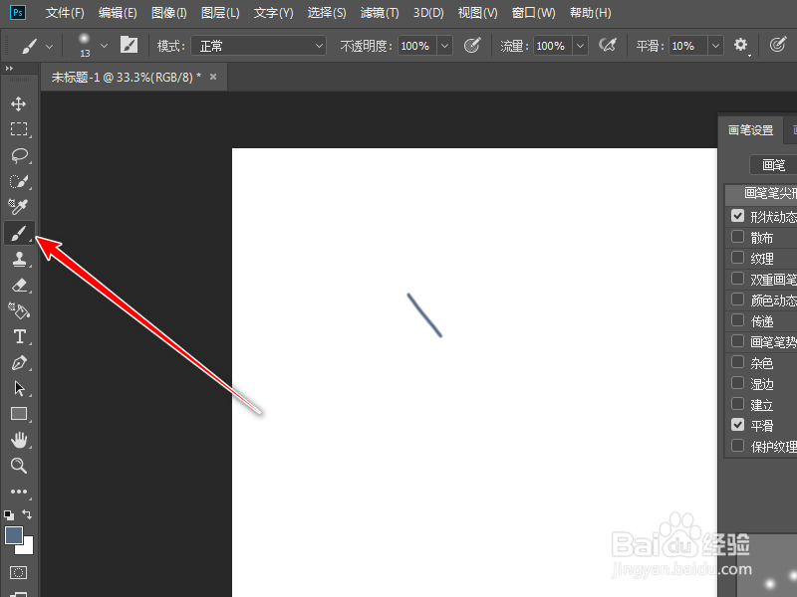This screenshot has height=597, width=797.
Task: Uncheck 形状动态 checkbox
Action: [x=737, y=216]
